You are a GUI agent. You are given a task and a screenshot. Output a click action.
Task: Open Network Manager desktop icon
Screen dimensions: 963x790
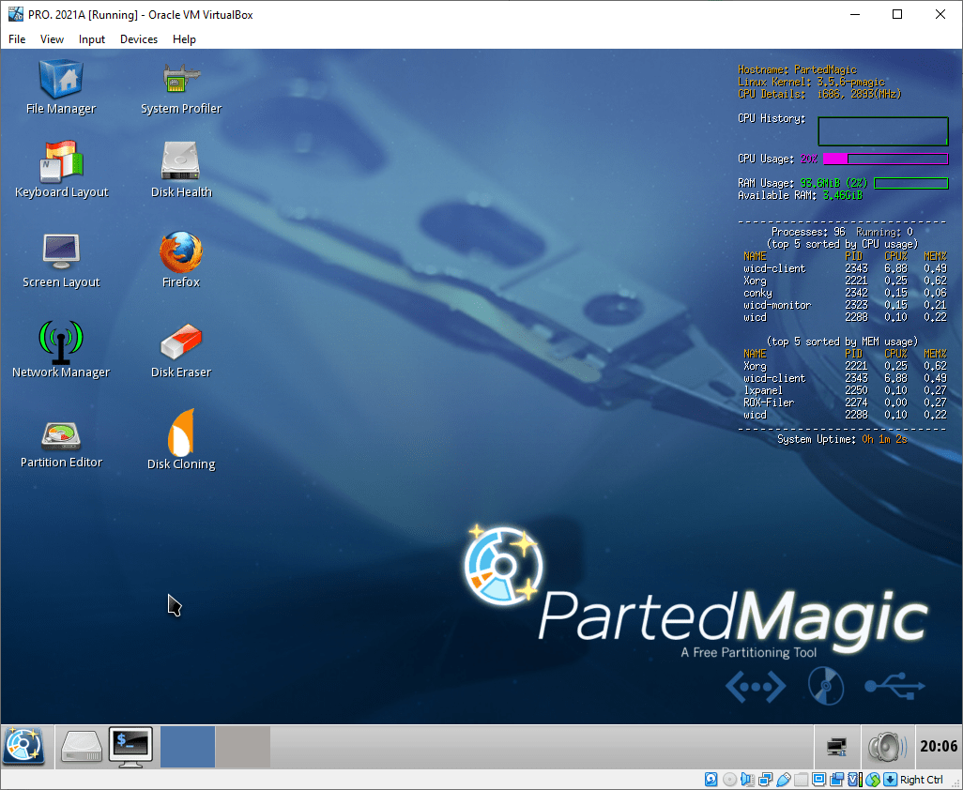(x=61, y=350)
